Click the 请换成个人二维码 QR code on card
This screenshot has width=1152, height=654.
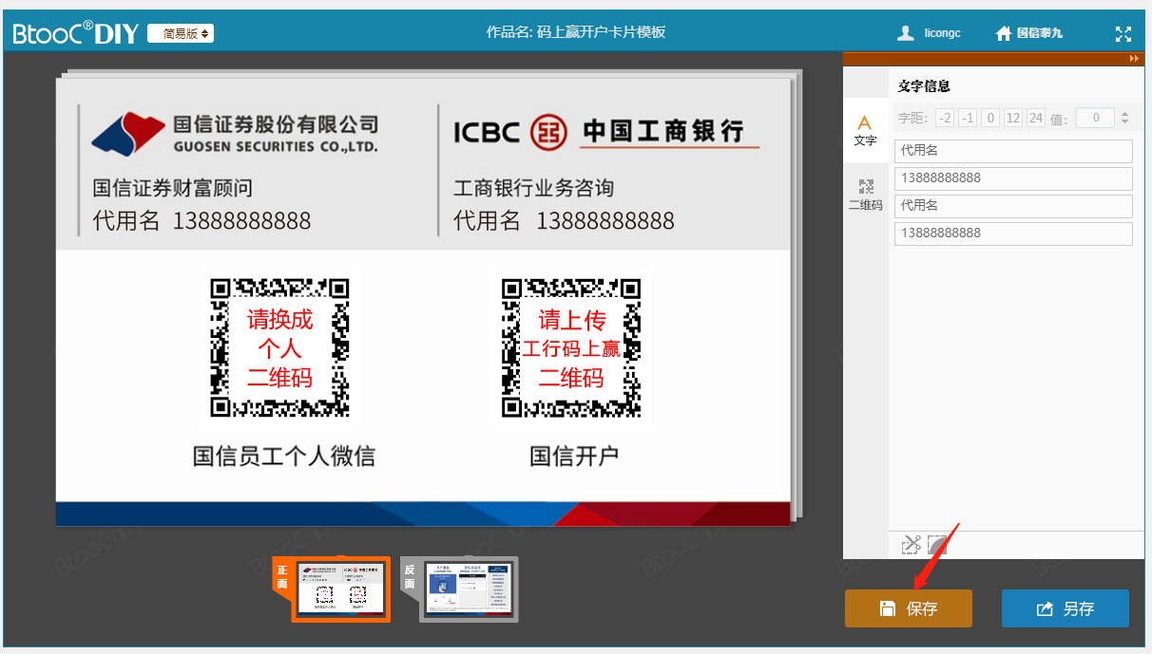(x=279, y=347)
